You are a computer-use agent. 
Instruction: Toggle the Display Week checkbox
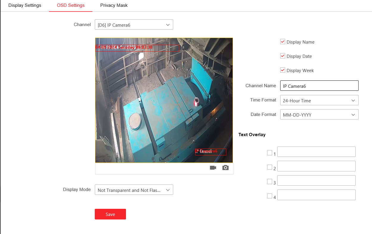283,70
